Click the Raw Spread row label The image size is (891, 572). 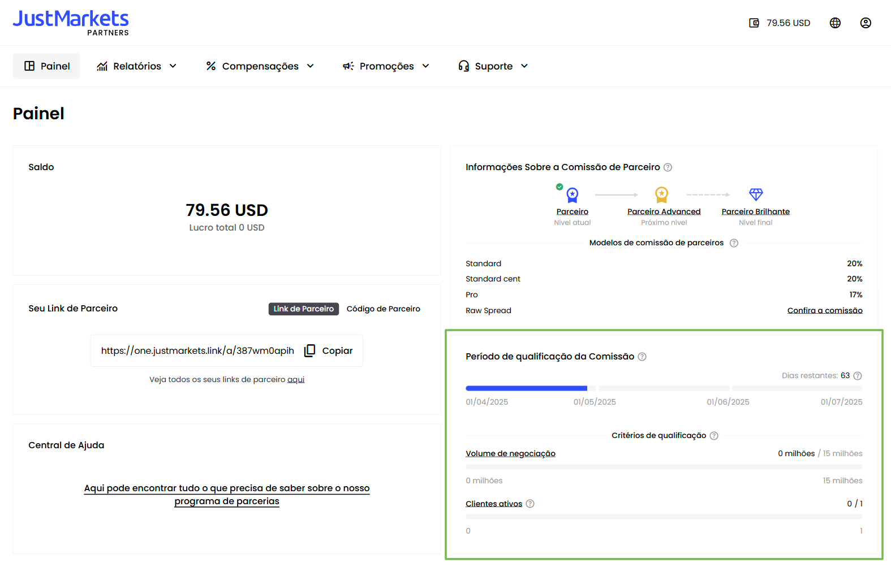click(x=488, y=310)
